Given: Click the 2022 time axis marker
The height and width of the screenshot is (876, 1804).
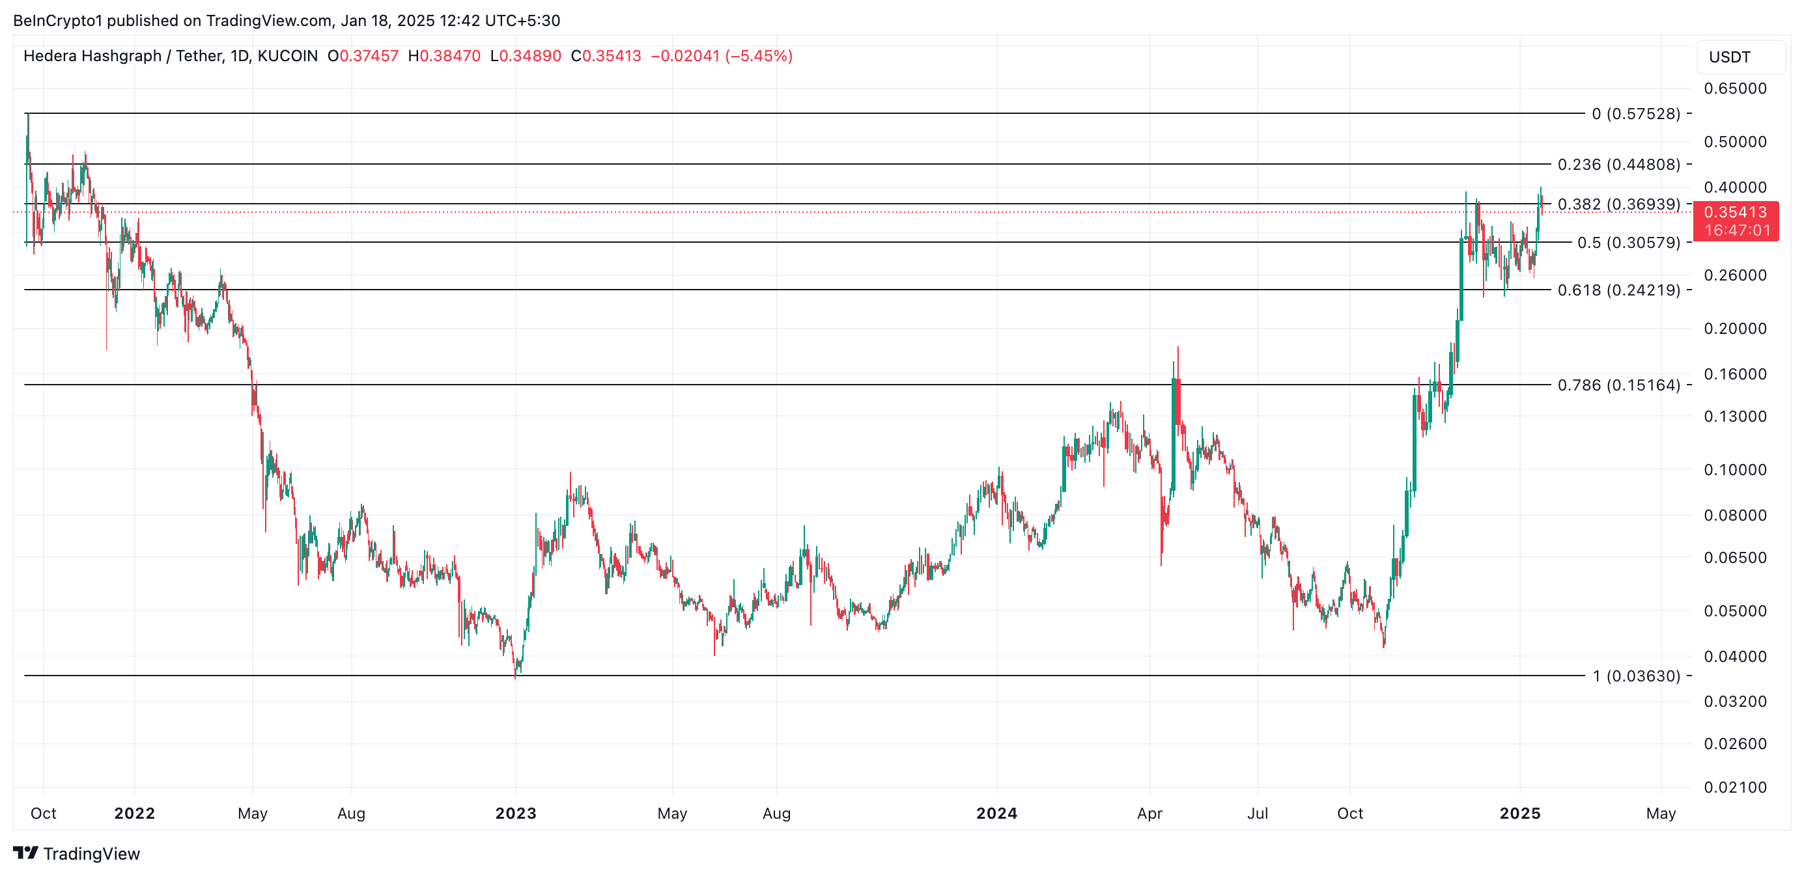Looking at the screenshot, I should [134, 813].
